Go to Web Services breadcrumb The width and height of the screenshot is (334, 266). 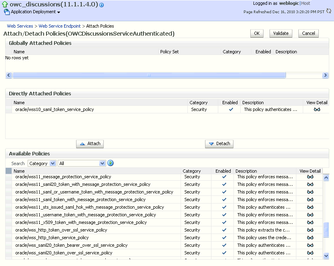coord(20,26)
